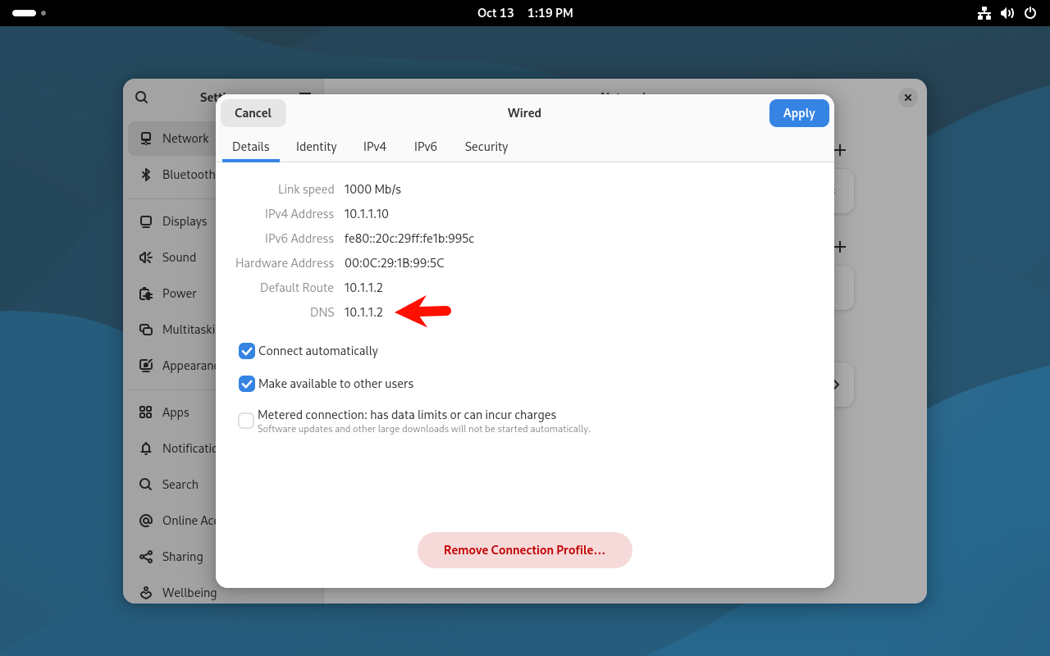Open Search settings icon
The image size is (1050, 656).
[x=146, y=485]
